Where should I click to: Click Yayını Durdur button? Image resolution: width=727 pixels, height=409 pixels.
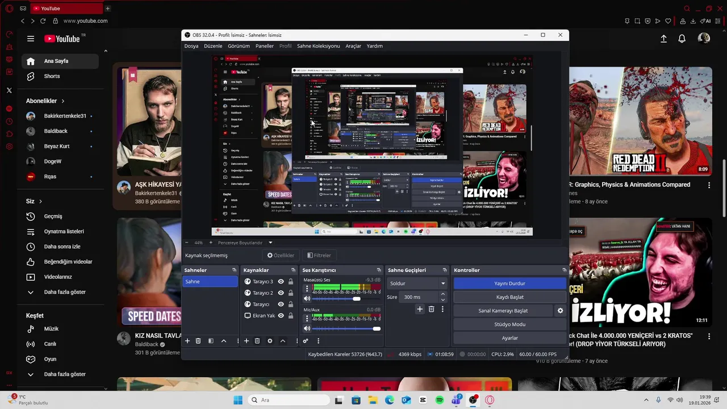509,283
